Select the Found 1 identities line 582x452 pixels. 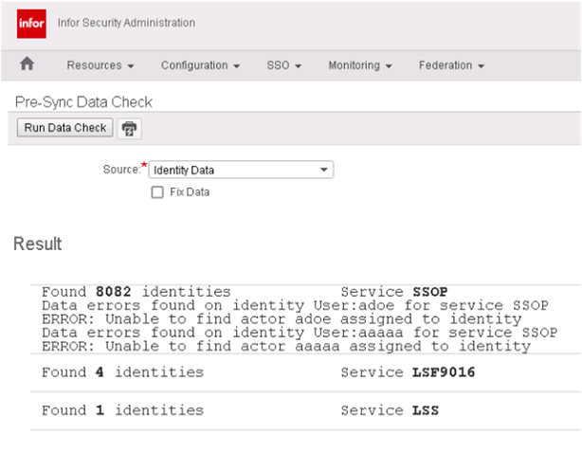tap(122, 410)
